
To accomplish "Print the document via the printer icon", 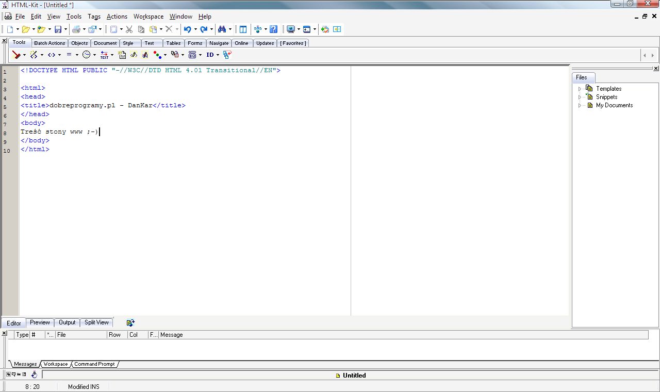I will click(x=77, y=29).
